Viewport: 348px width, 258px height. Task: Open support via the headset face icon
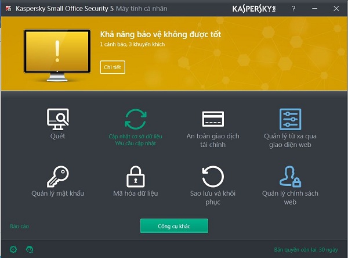pos(30,249)
